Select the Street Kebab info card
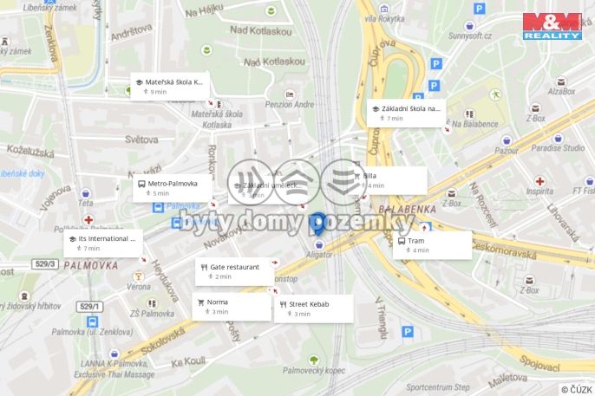The image size is (595, 396). point(314,308)
